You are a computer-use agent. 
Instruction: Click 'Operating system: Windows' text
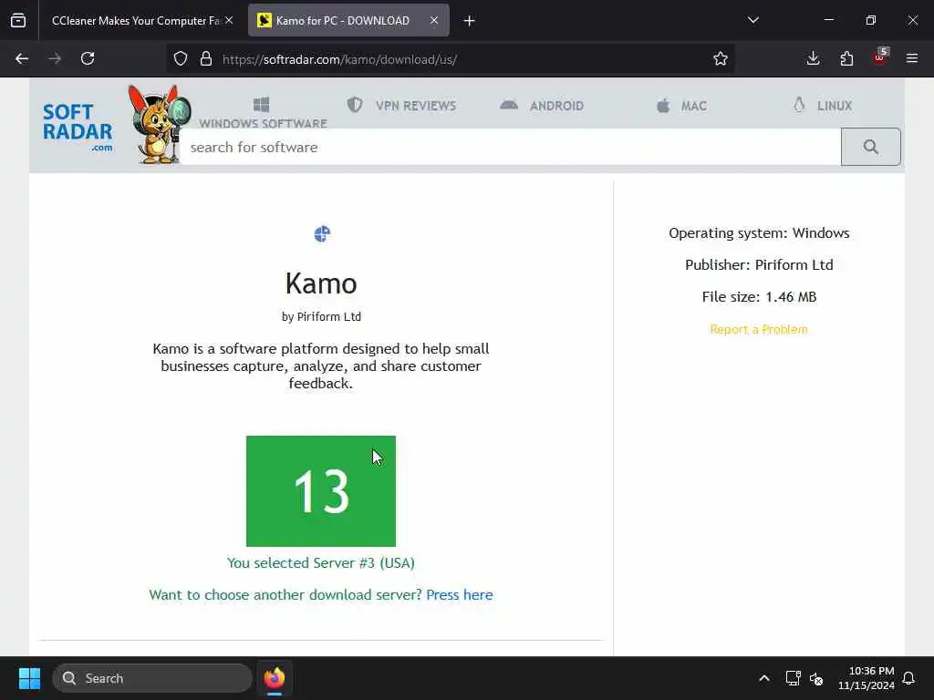point(759,232)
